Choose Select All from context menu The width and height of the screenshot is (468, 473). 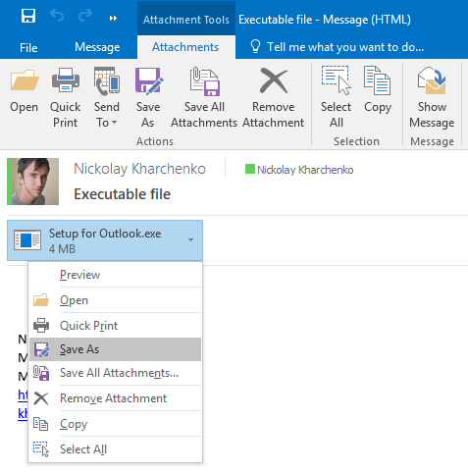115,449
